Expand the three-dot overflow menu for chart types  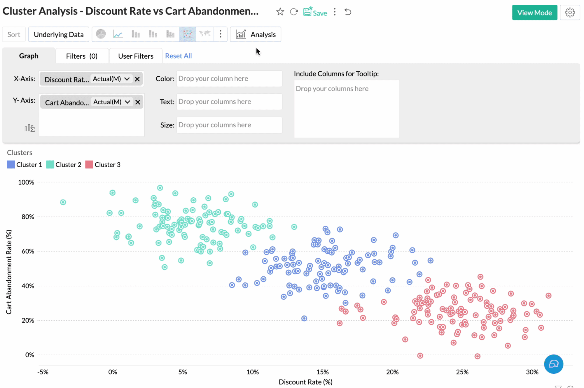[221, 34]
